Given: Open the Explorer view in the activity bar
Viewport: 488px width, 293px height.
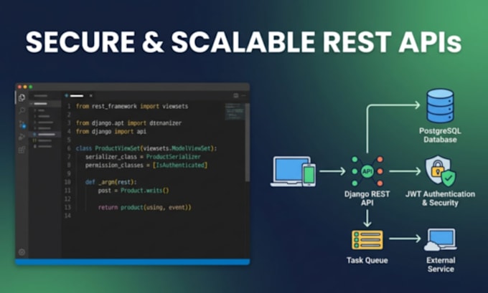Looking at the screenshot, I should point(22,97).
